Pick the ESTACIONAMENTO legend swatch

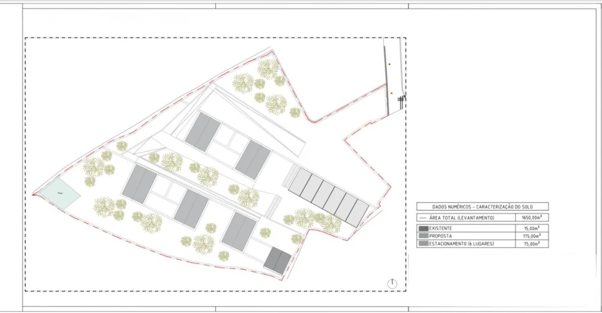point(423,244)
